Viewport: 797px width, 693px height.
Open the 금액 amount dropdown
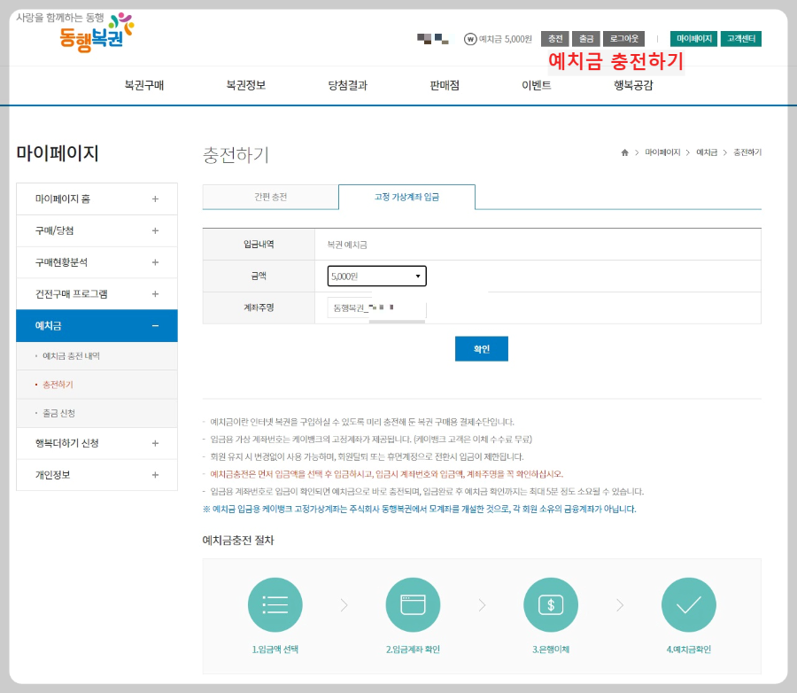tap(376, 276)
